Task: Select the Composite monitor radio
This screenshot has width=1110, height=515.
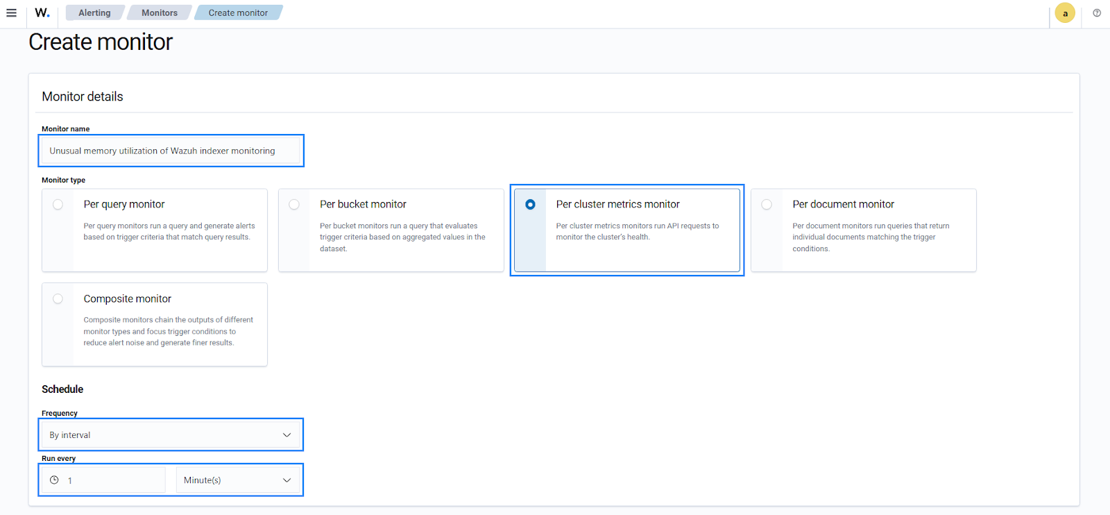Action: click(x=58, y=299)
